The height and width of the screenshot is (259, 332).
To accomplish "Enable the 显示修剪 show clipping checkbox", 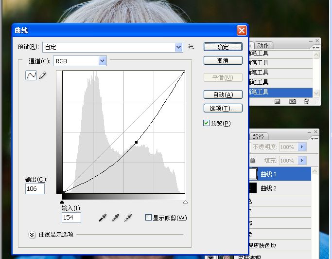I will [148, 218].
